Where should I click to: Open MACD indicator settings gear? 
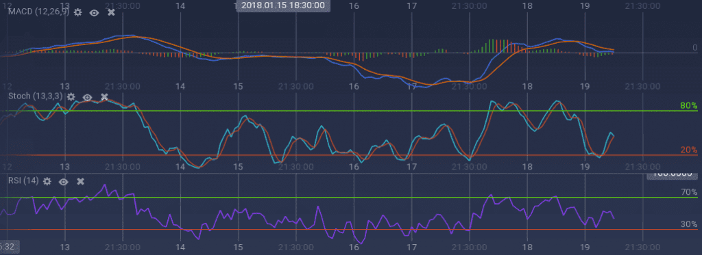(x=78, y=12)
